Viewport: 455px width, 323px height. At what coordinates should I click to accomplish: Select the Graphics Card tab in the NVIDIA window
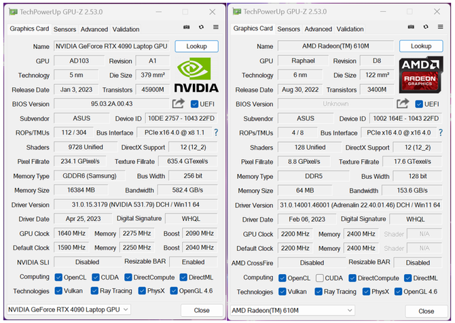[29, 29]
